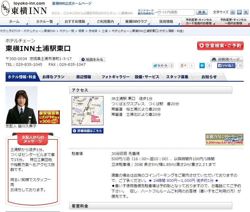Click the ランドマーク観光地検索も! label
Screen dimensions: 250x212
146,12
